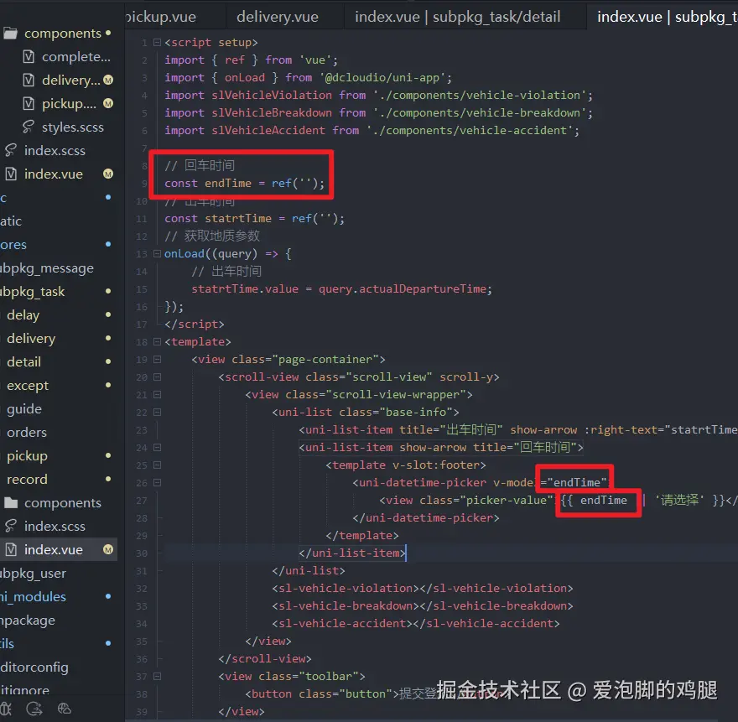Collapse the script setup block at line 1

pyautogui.click(x=157, y=43)
